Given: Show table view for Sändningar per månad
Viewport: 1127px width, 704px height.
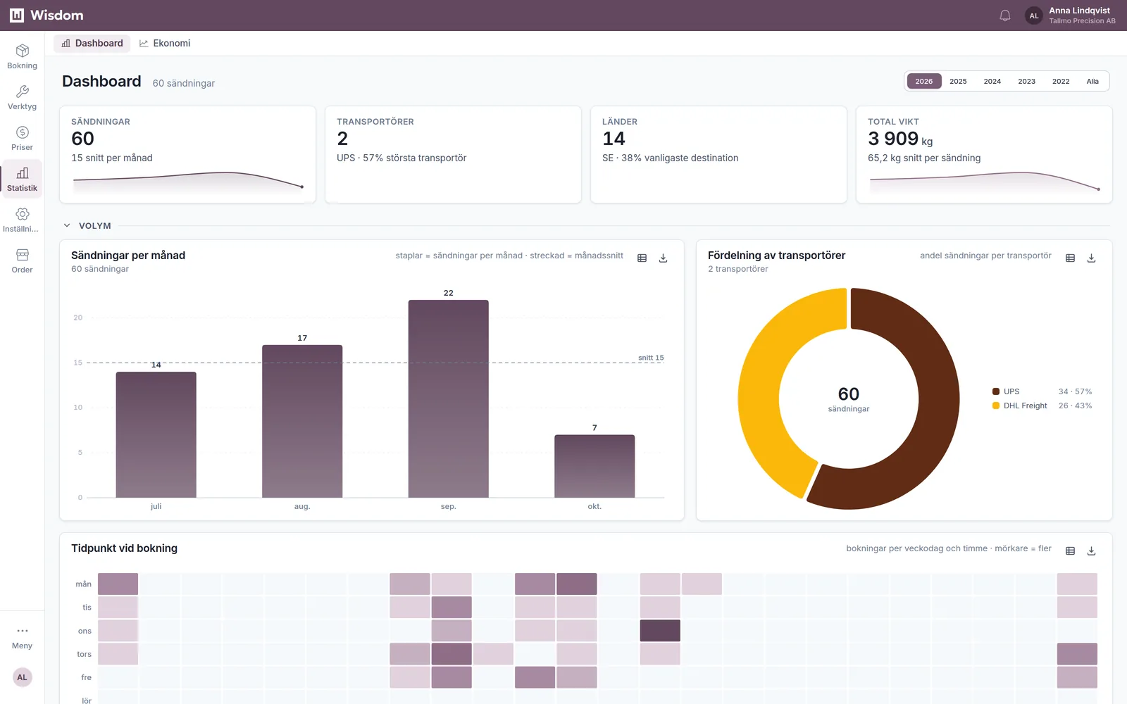Looking at the screenshot, I should 642,258.
